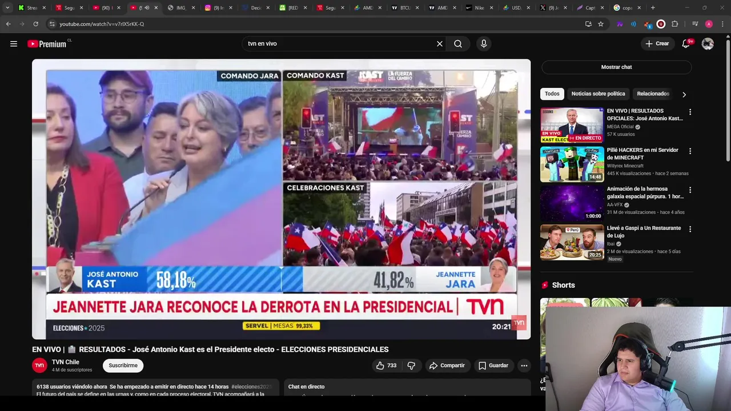View site information icon in address bar
Viewport: 731px width, 411px height.
51,24
